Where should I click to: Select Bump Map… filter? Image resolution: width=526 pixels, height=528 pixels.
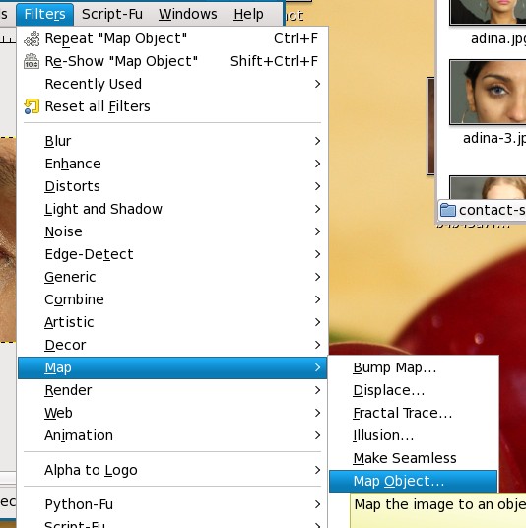(414, 367)
